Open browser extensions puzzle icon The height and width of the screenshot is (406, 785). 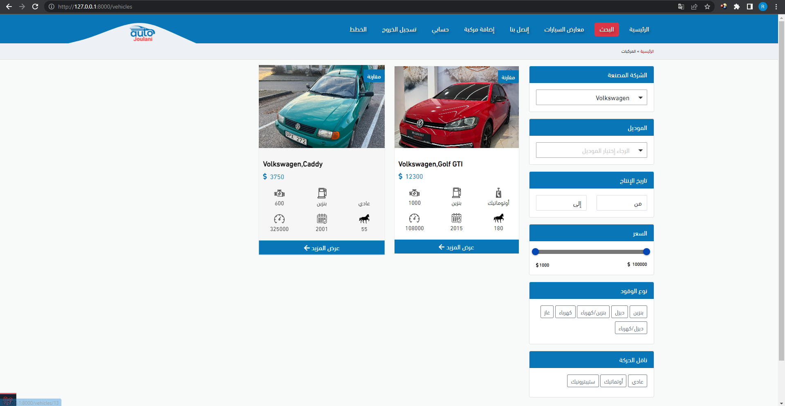click(737, 7)
